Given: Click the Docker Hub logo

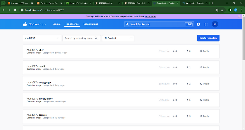Looking at the screenshot, I should [x=34, y=24].
